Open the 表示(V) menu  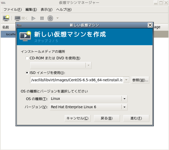46,10
